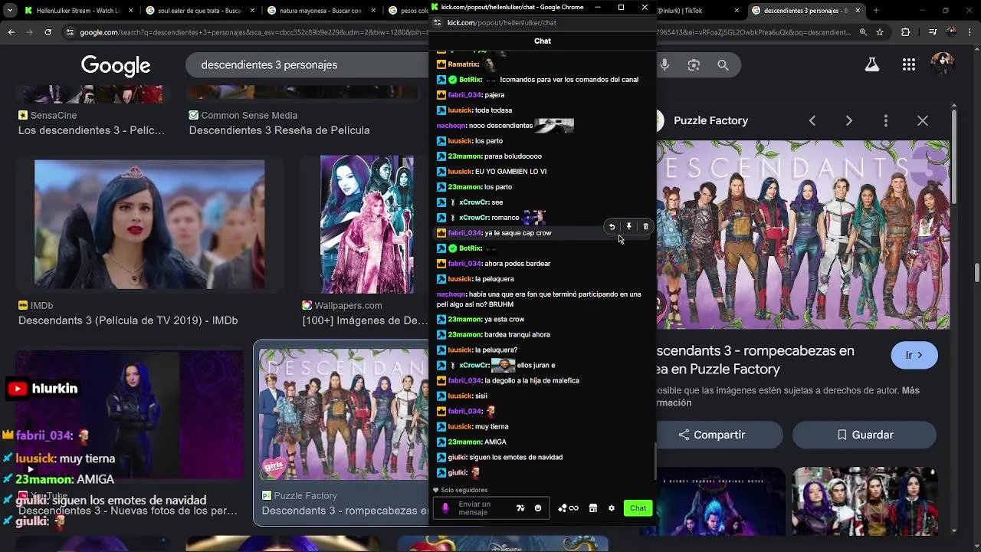The height and width of the screenshot is (552, 981).
Task: Open selected Puzzle Factory thumbnail in results
Action: tap(343, 415)
